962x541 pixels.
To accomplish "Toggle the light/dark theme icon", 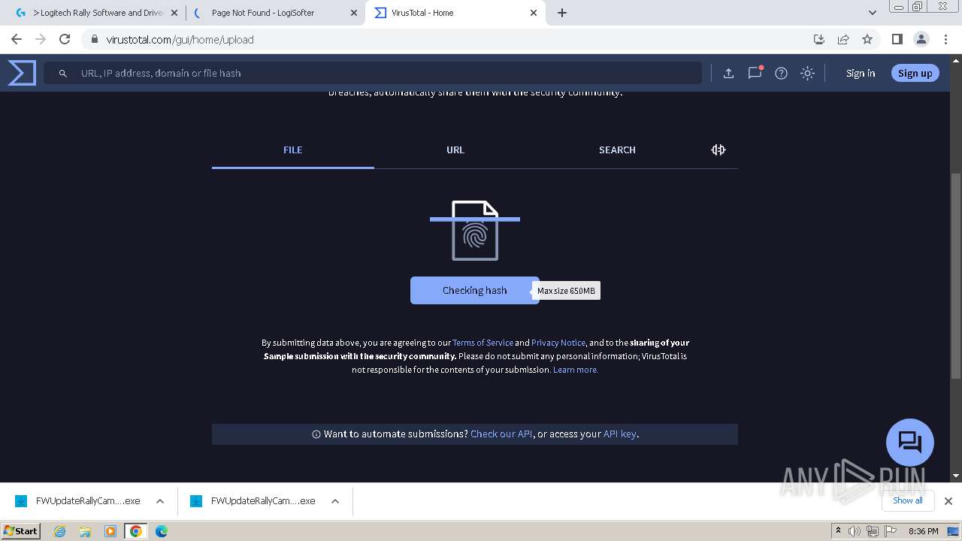I will tap(808, 73).
